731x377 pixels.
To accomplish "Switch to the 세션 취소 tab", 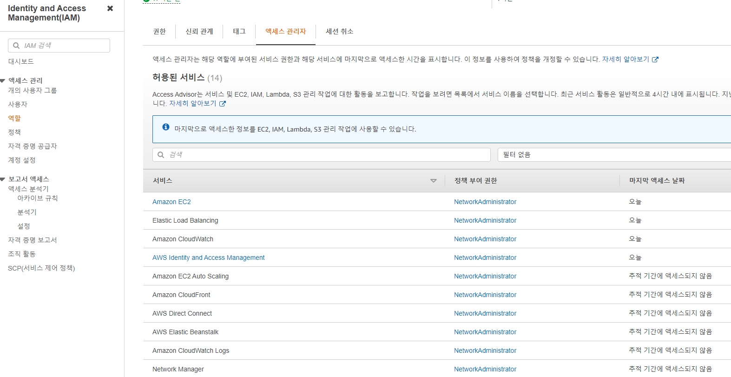I will click(340, 31).
